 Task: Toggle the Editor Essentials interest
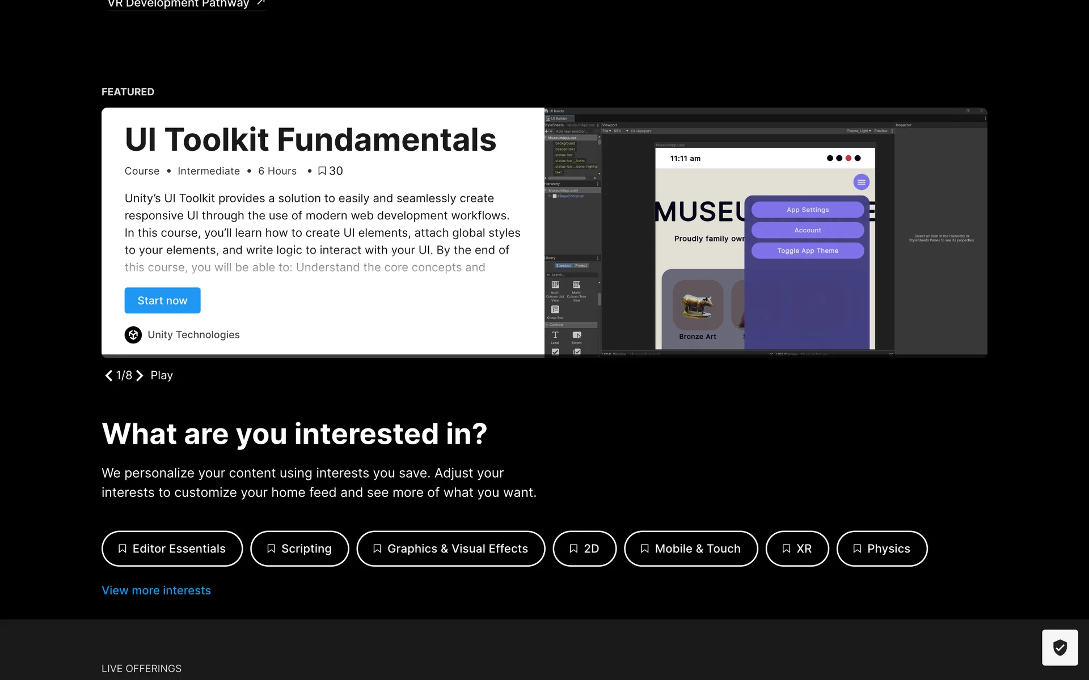coord(172,549)
